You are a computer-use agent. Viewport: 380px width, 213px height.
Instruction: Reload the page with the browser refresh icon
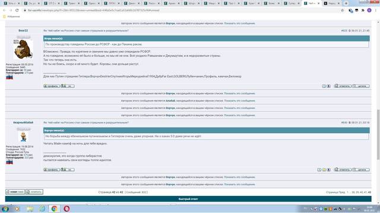tap(17, 11)
